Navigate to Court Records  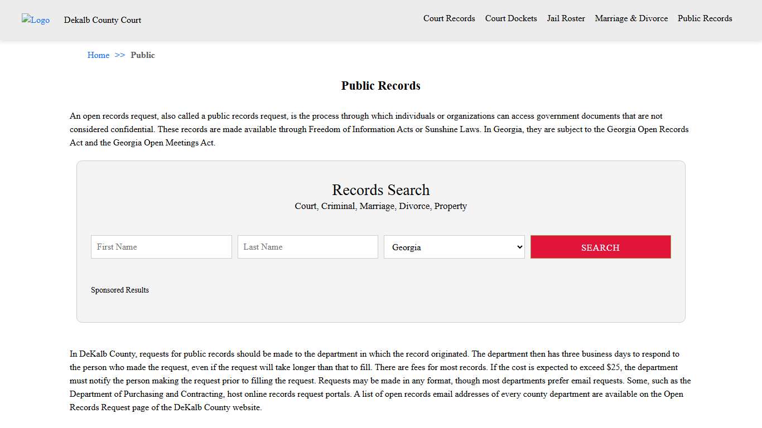point(449,18)
